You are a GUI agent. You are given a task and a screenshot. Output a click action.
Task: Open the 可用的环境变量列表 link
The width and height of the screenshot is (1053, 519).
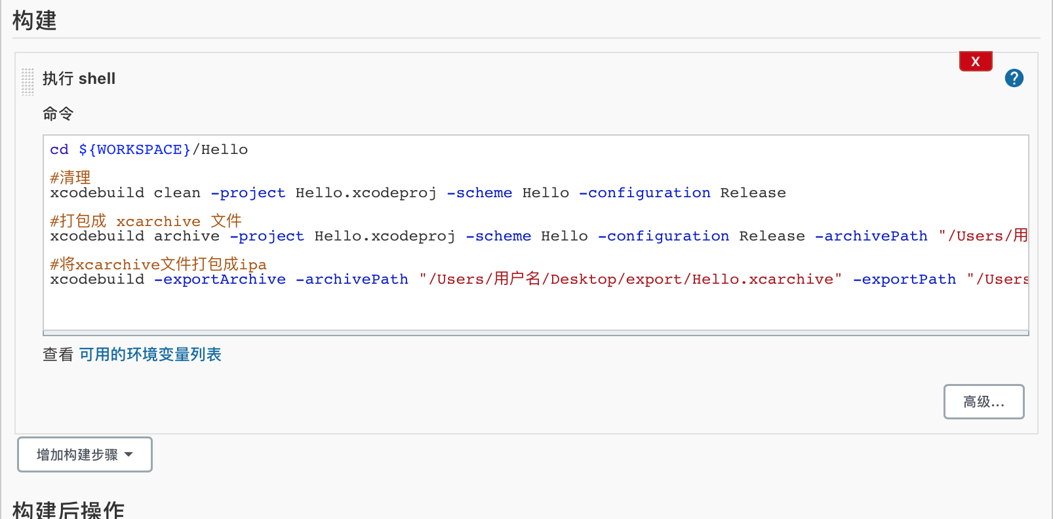pos(150,355)
